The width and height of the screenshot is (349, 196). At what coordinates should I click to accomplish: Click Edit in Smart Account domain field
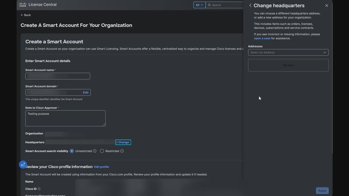[x=86, y=93]
